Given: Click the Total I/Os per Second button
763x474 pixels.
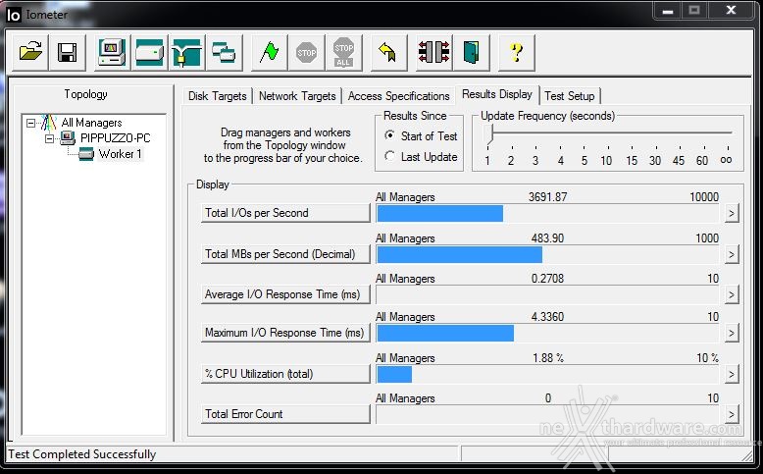Looking at the screenshot, I should [285, 213].
